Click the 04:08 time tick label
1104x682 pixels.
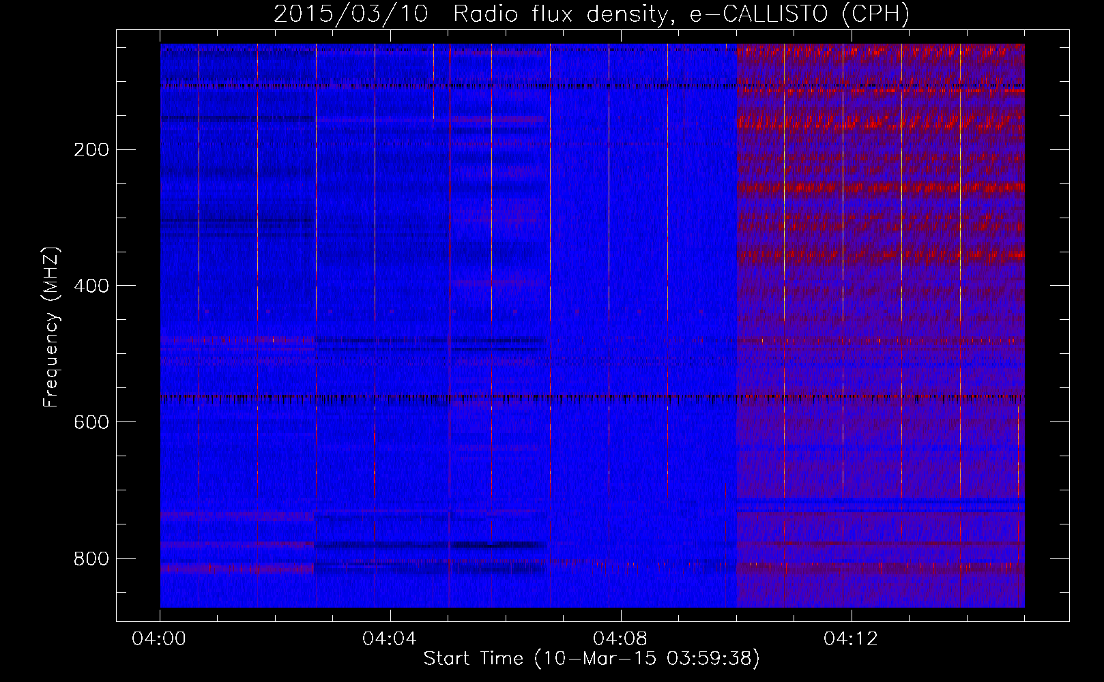(620, 639)
